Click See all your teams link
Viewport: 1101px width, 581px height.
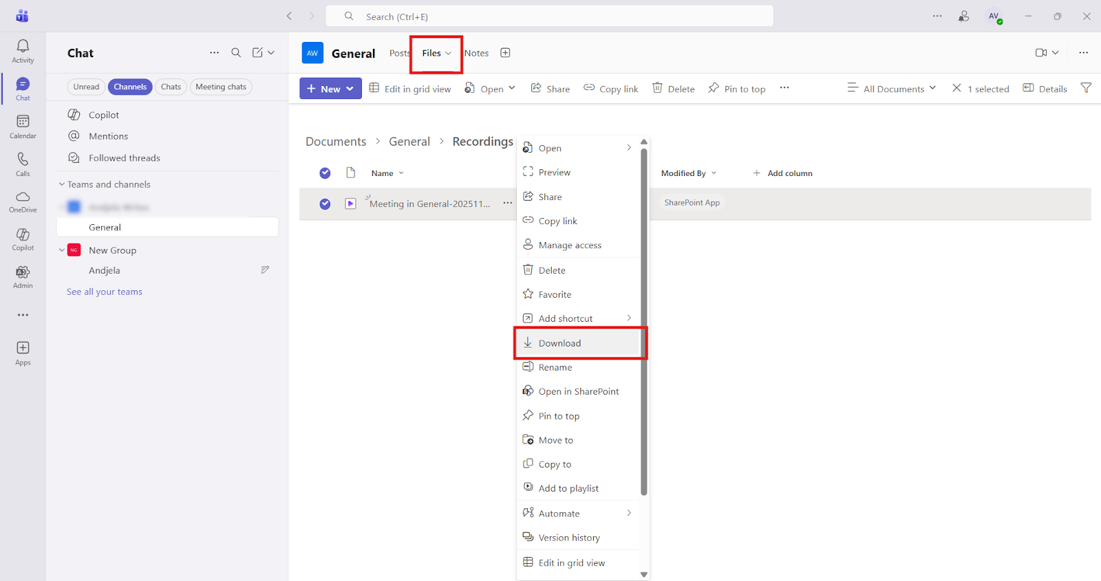[x=105, y=292]
